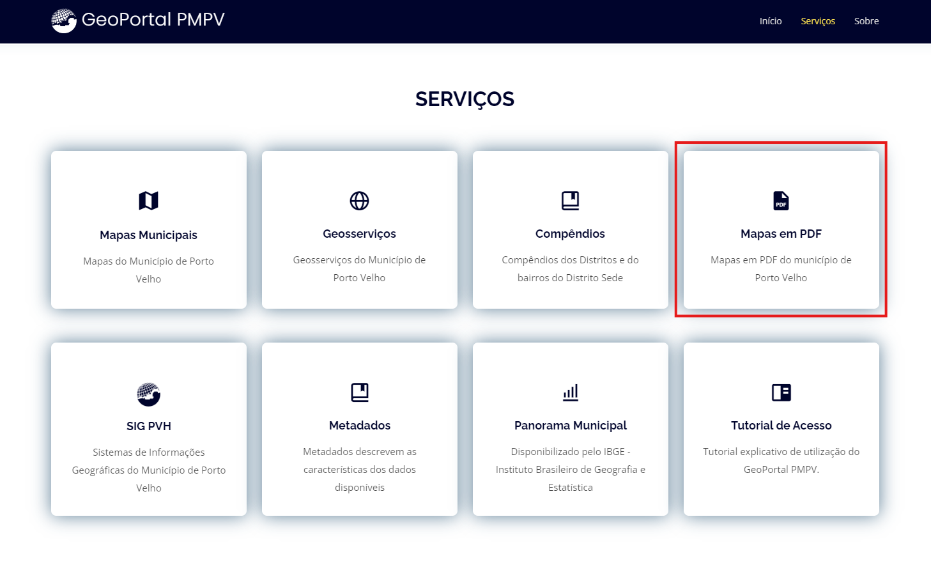Click the Tutorial de Acesso layout icon

tap(781, 392)
